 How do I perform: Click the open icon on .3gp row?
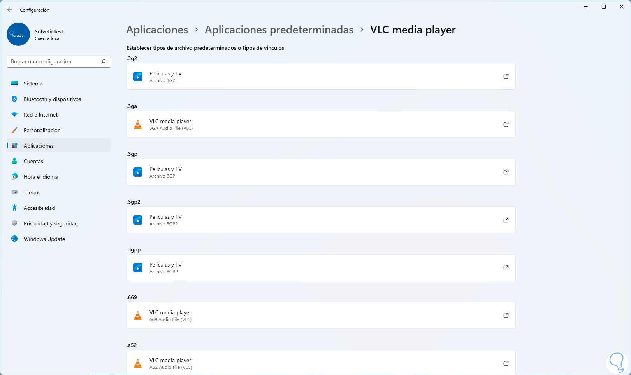(x=506, y=172)
